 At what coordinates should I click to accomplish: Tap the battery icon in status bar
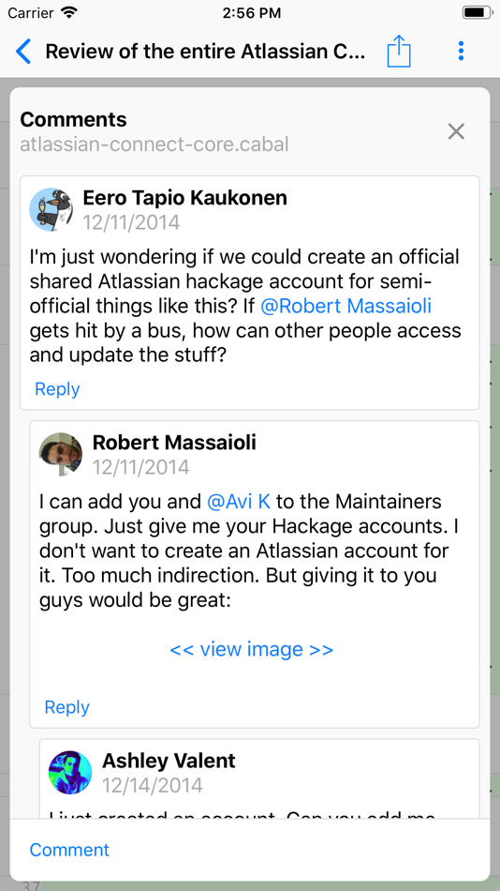click(478, 12)
